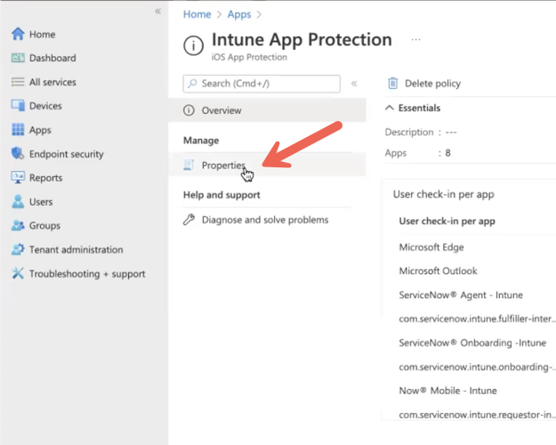This screenshot has width=556, height=445.
Task: Click the Now Mobile - Intune row
Action: coord(447,391)
